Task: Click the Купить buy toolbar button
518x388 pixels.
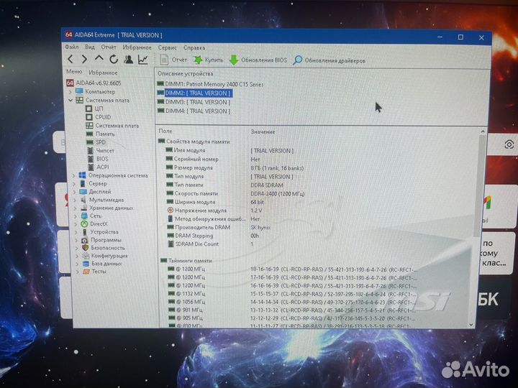Action: 209,60
